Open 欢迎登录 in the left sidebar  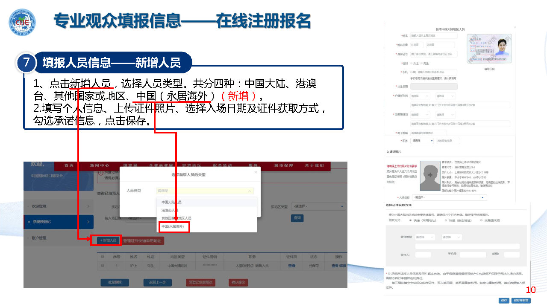point(59,206)
